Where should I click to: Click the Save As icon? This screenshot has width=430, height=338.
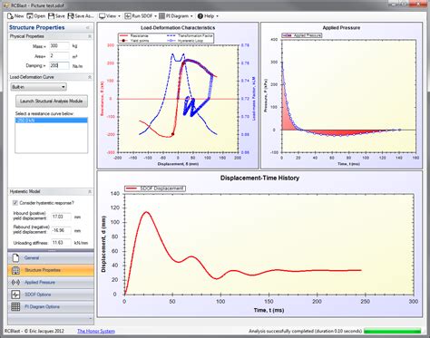point(71,16)
